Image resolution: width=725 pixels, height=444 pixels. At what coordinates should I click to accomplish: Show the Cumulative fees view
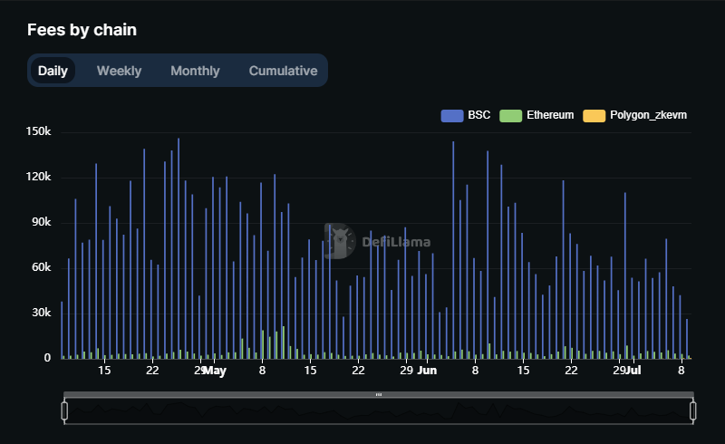283,71
